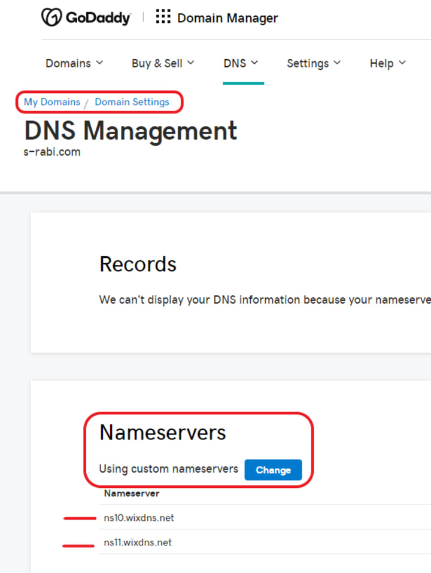Viewport: 431px width, 573px height.
Task: Expand the chevron next to DNS
Action: point(254,63)
